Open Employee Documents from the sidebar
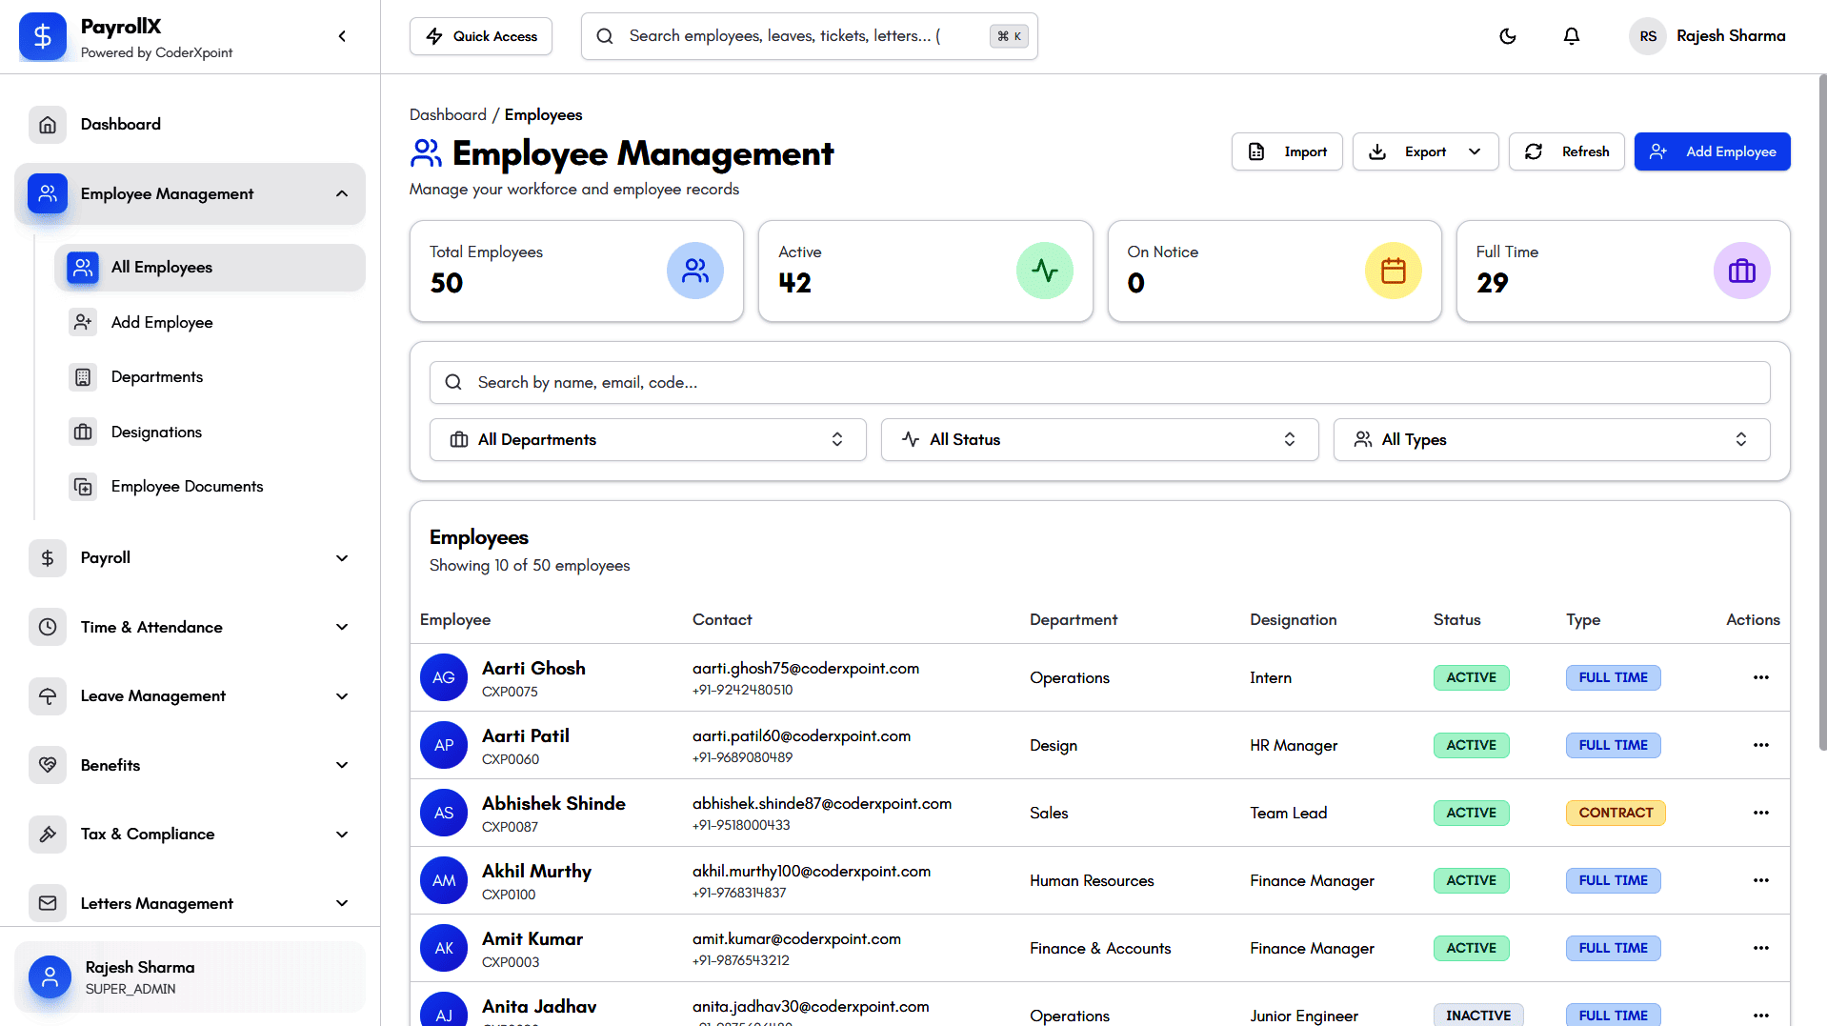 [x=187, y=487]
